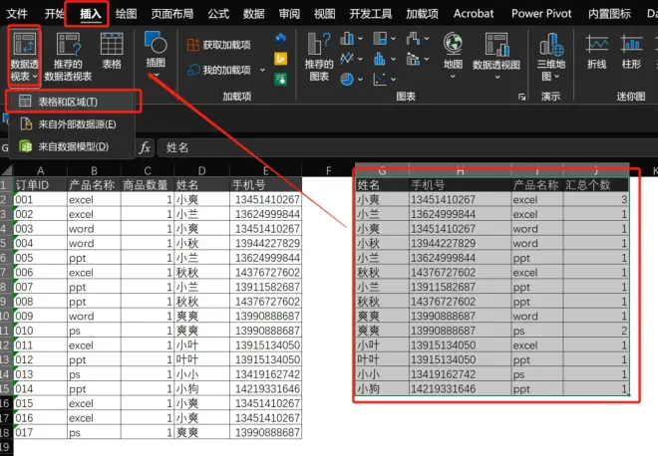Click the header cell 商品数量
Screen dimensions: 658x456
(x=148, y=185)
